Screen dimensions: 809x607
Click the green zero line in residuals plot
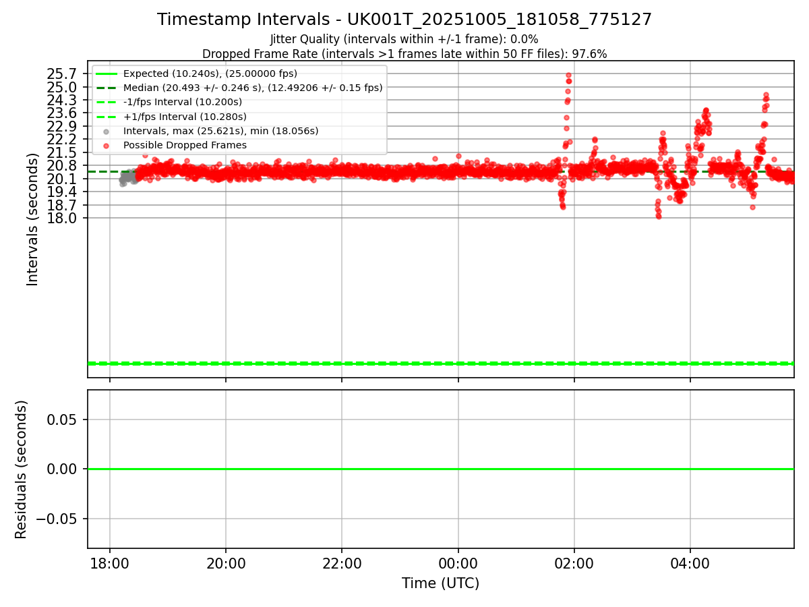440,469
